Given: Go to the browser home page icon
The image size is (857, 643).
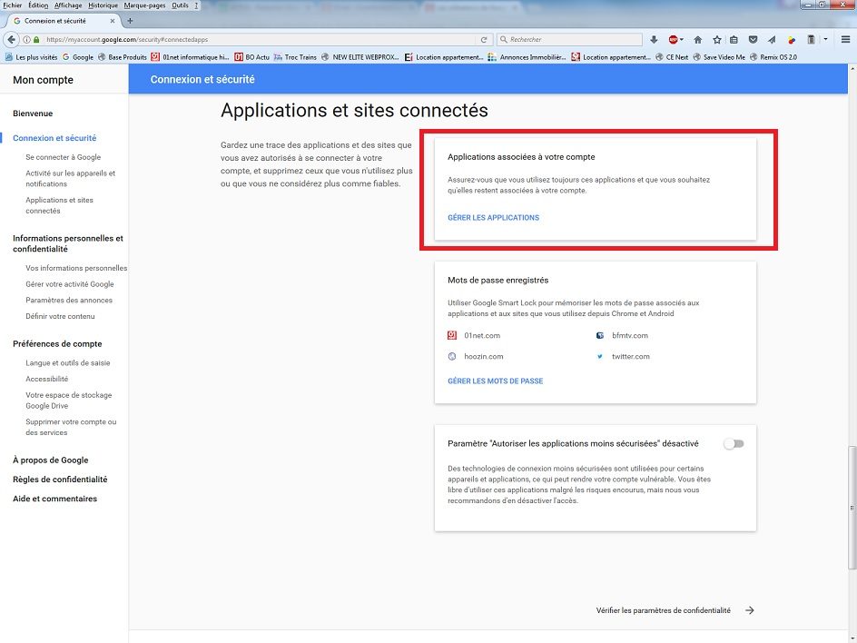Looking at the screenshot, I should click(697, 40).
